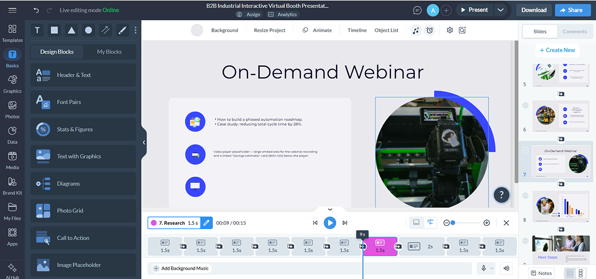Select the triangle shape tool
Image resolution: width=596 pixels, height=279 pixels.
[72, 30]
